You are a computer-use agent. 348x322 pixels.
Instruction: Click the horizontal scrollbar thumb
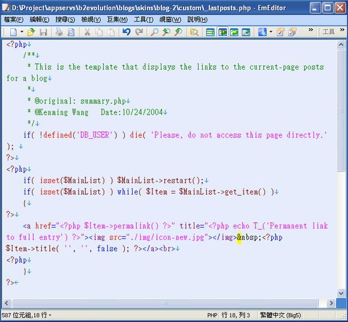165,303
